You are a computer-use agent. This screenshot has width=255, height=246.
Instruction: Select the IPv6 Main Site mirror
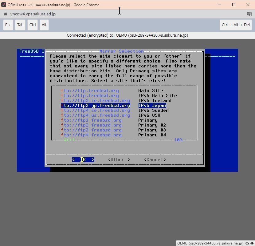pyautogui.click(x=119, y=95)
